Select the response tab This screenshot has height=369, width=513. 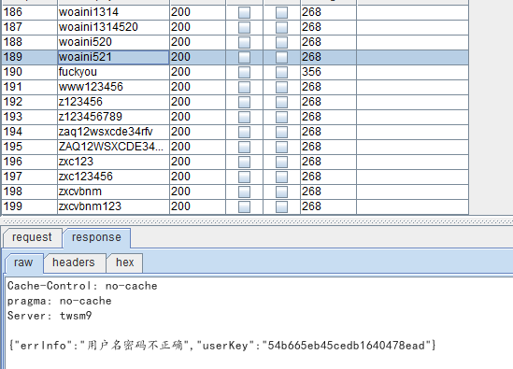click(x=96, y=237)
